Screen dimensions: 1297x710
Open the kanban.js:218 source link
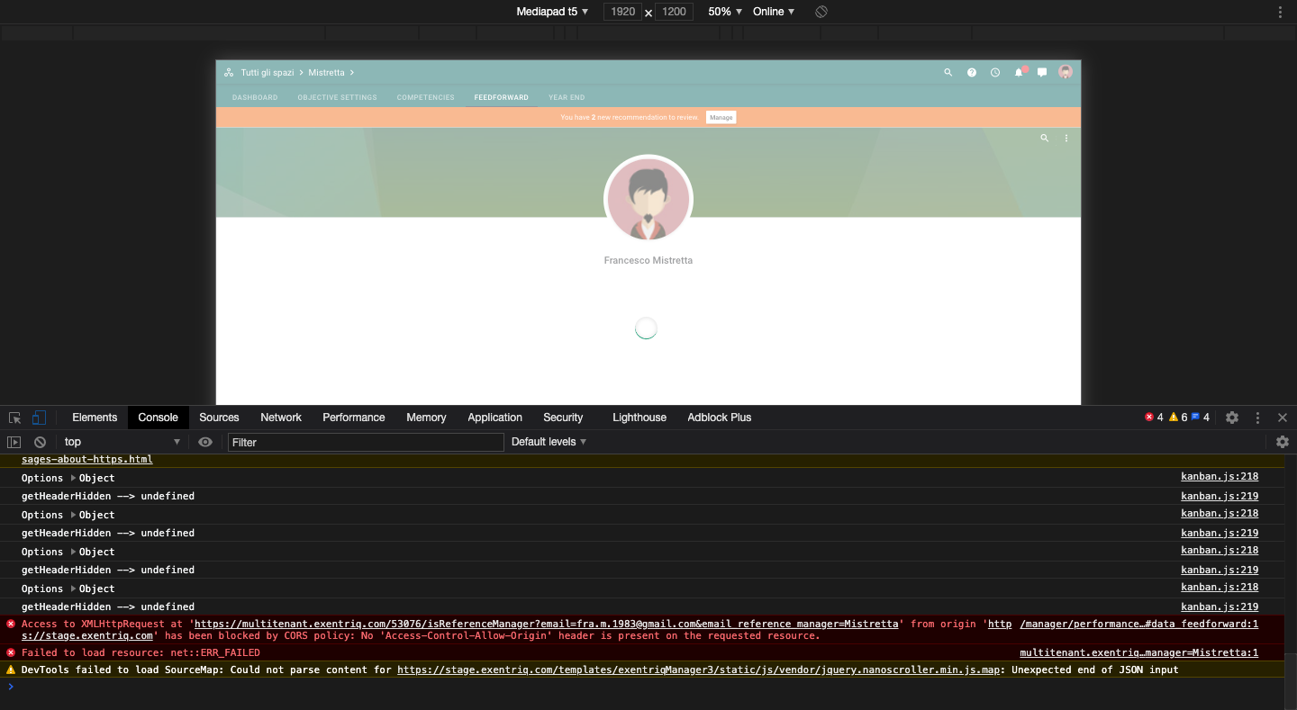pyautogui.click(x=1220, y=477)
